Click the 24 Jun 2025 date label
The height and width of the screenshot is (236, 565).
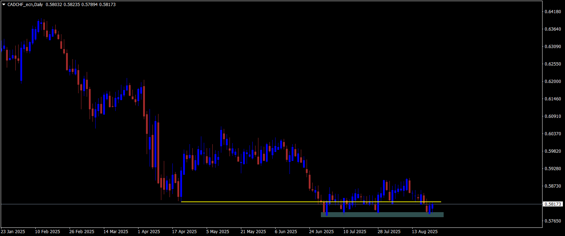[321, 232]
